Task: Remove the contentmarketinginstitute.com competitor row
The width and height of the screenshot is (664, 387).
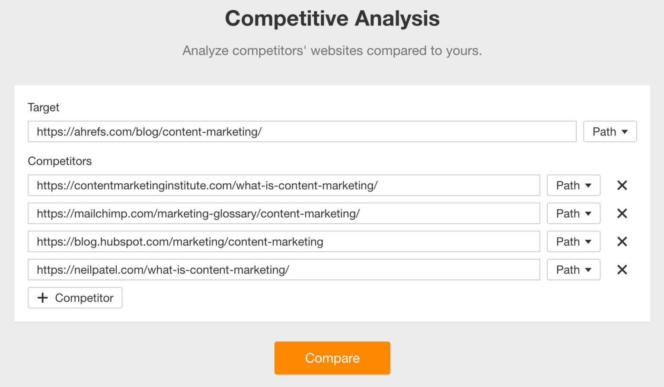Action: [x=622, y=185]
